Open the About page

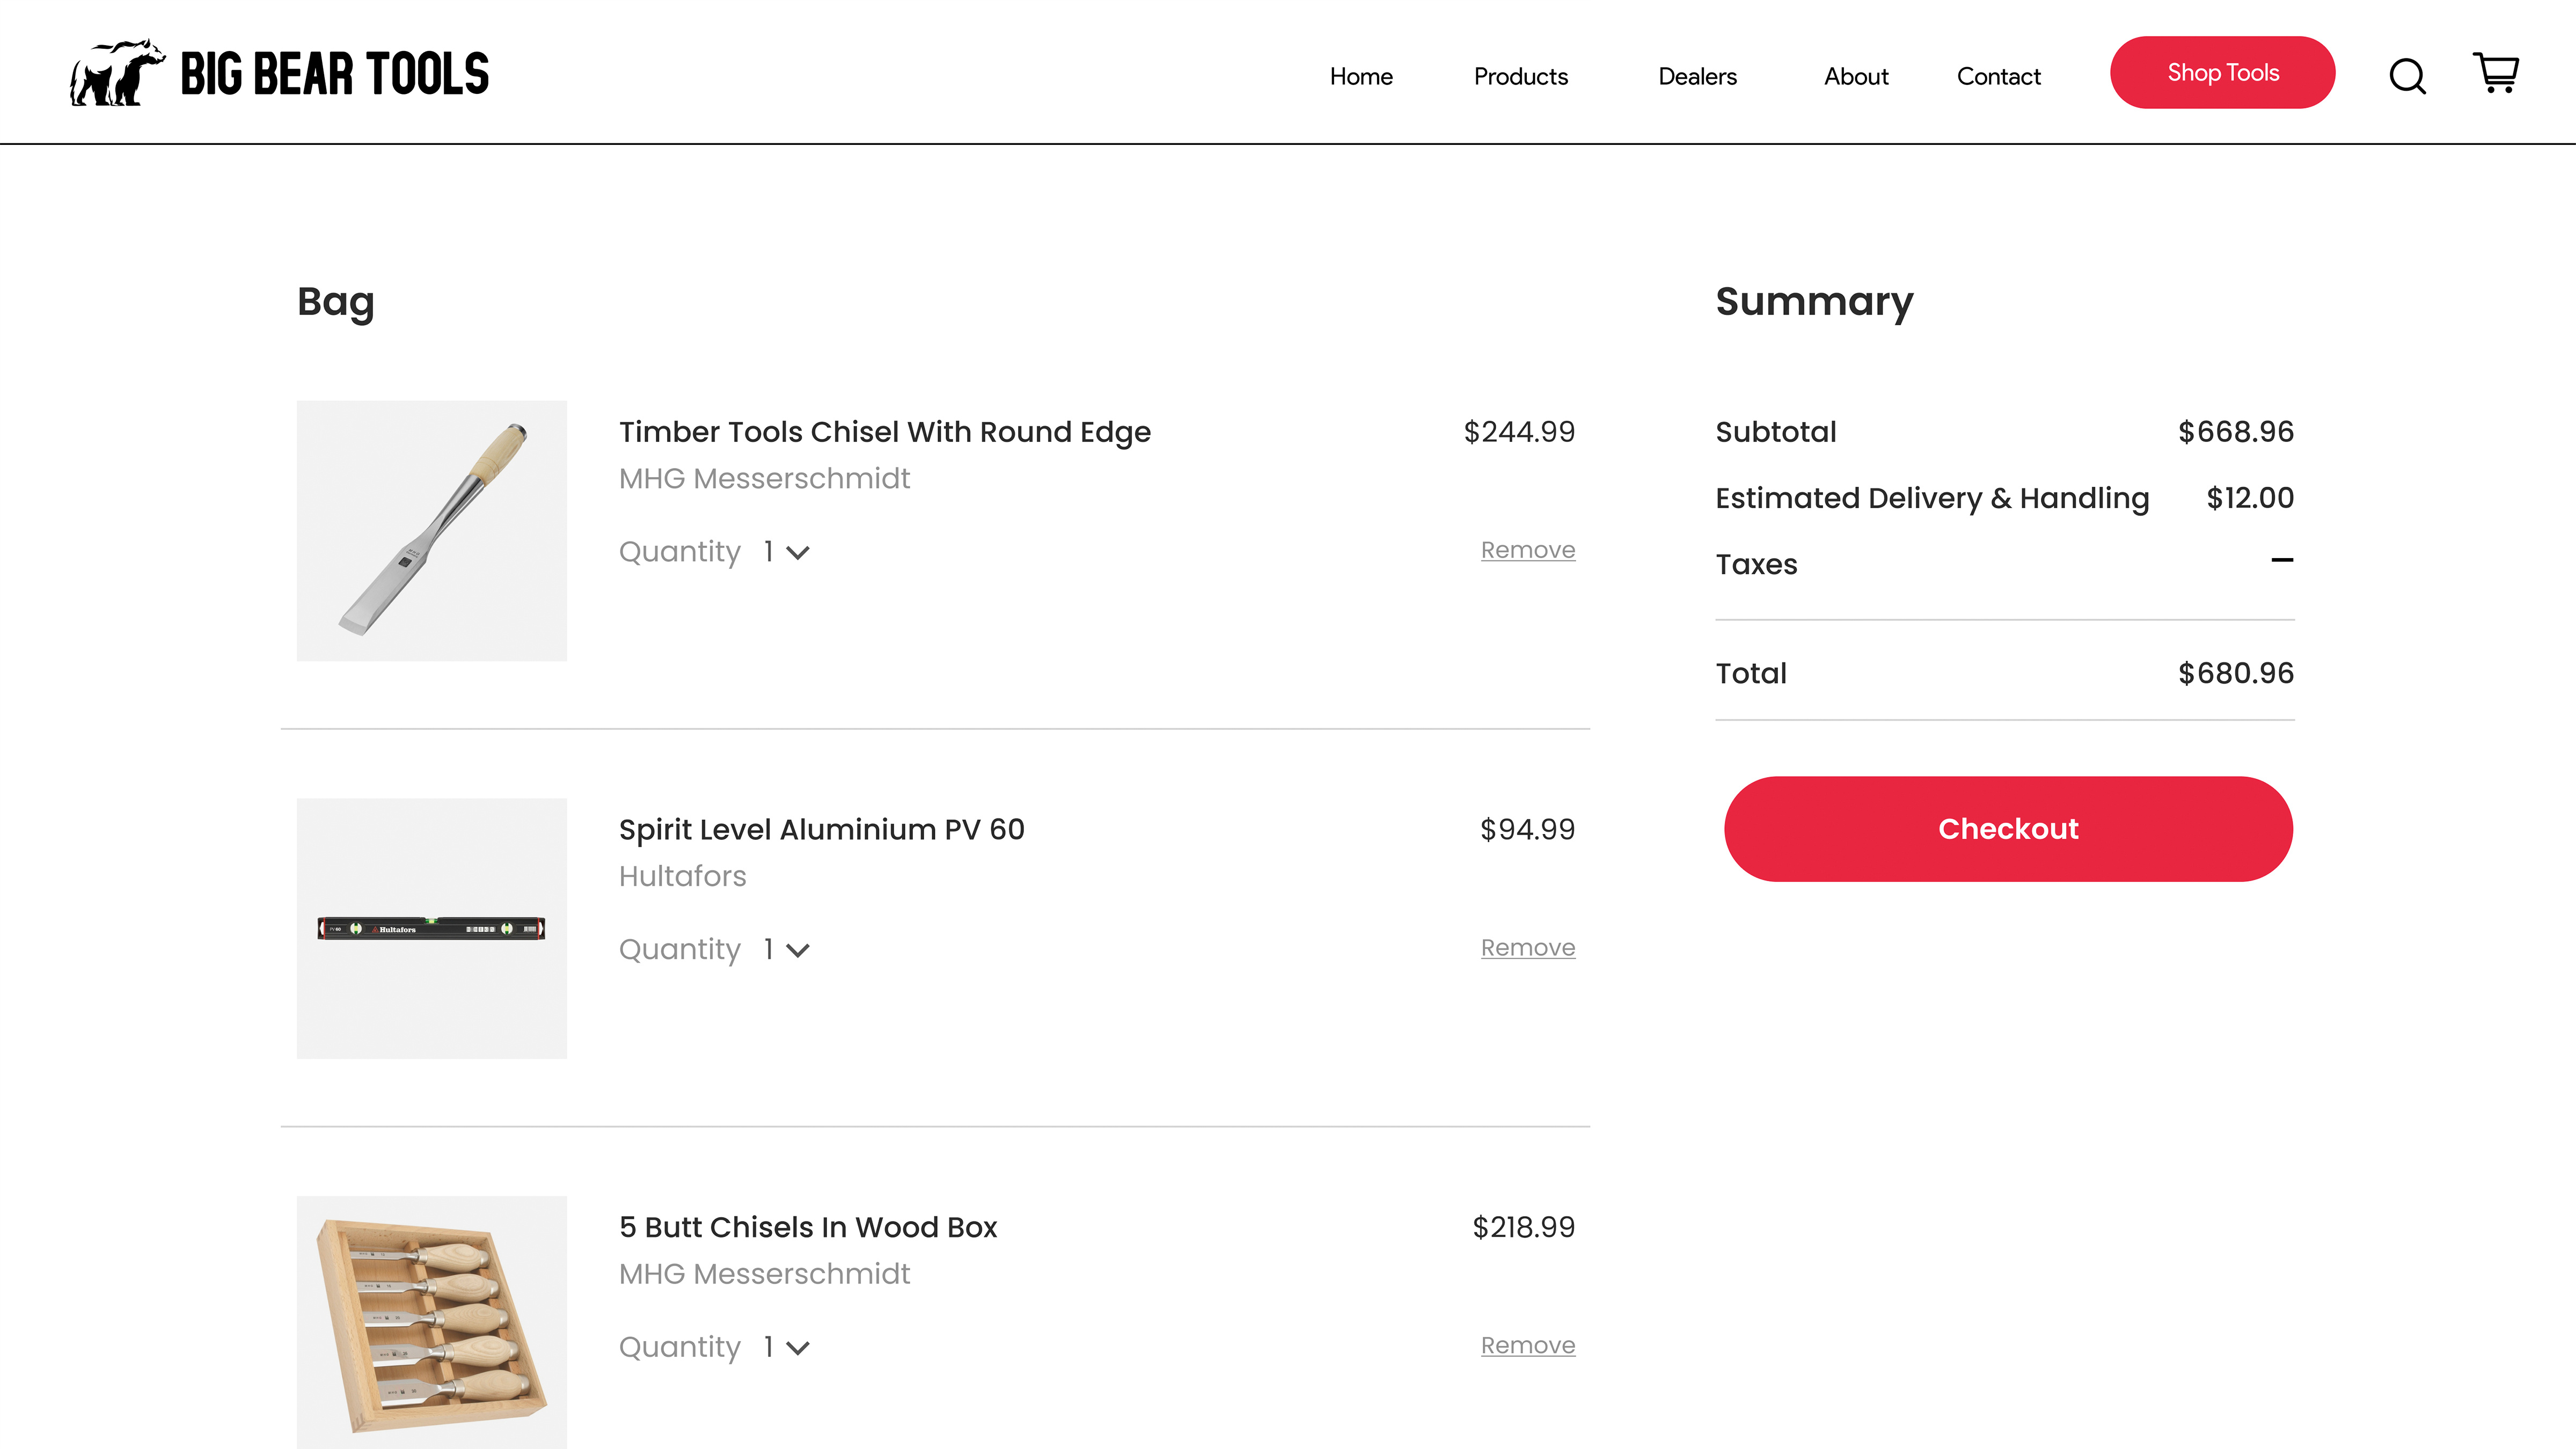(1855, 76)
